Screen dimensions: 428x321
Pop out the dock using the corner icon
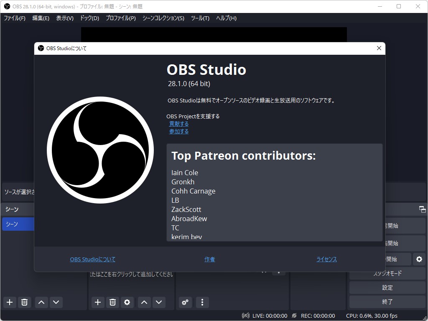pos(422,209)
